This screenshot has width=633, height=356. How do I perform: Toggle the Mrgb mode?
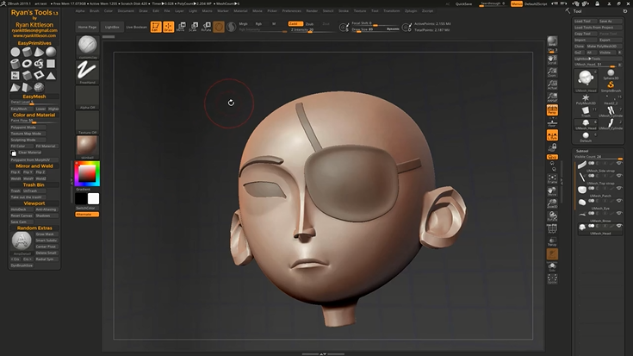tap(243, 24)
